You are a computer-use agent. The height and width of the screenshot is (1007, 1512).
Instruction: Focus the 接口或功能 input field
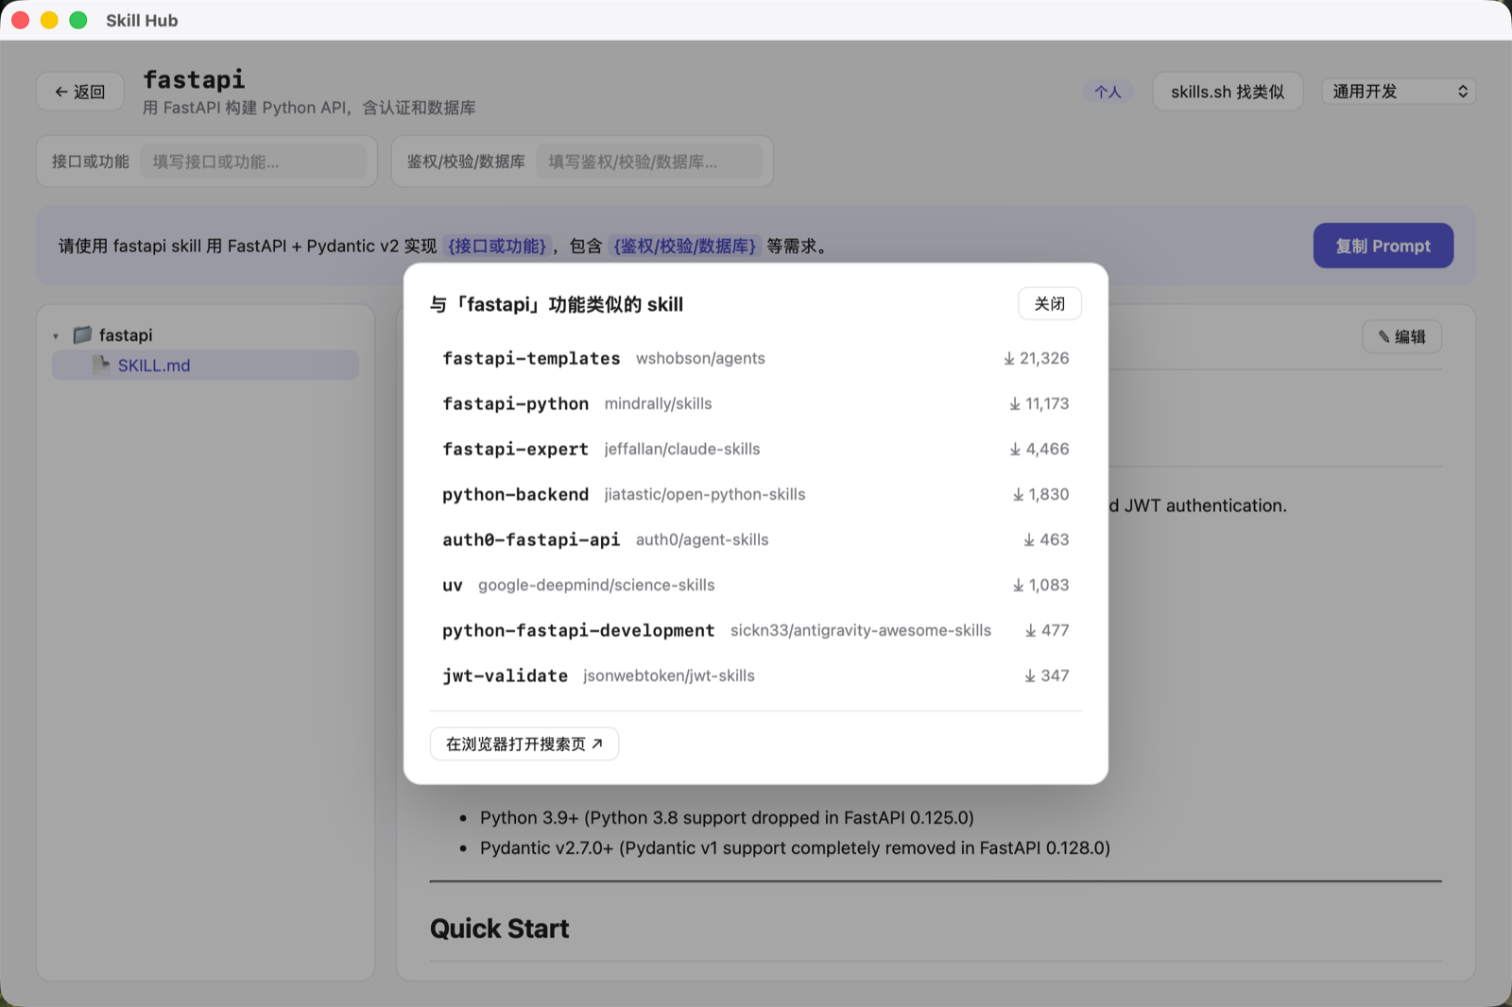pos(253,162)
